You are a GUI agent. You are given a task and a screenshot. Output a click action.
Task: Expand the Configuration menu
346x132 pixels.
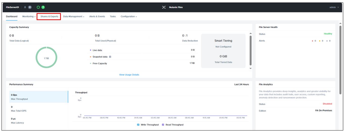click(x=129, y=17)
